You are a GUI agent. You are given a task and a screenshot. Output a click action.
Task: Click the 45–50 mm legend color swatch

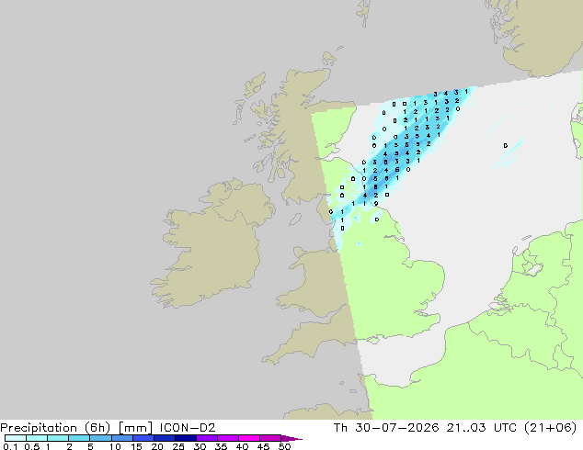tap(270, 438)
